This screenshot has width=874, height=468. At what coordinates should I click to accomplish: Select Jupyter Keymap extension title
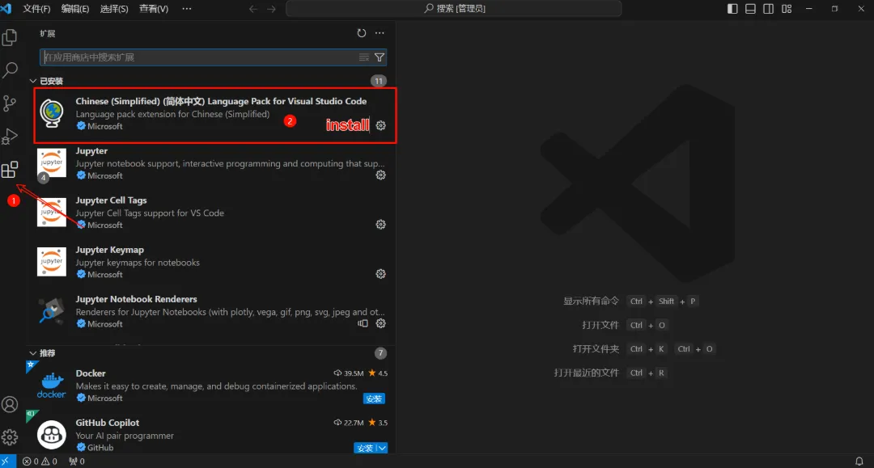(110, 250)
